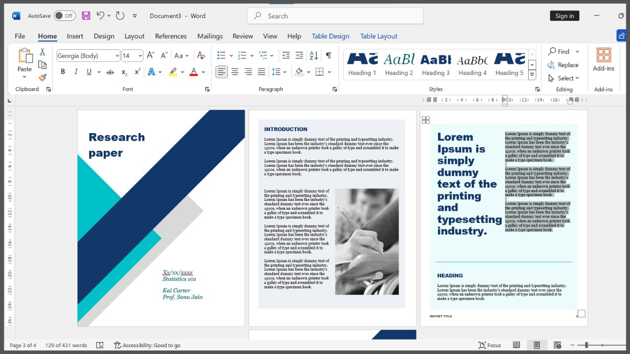Click the Cut scissors icon
This screenshot has width=630, height=354.
[43, 52]
